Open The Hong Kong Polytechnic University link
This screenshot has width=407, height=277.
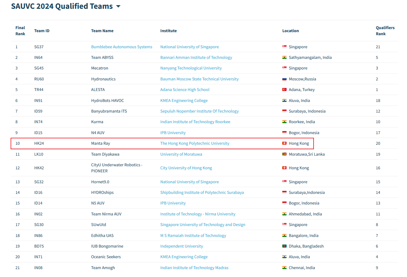(195, 143)
